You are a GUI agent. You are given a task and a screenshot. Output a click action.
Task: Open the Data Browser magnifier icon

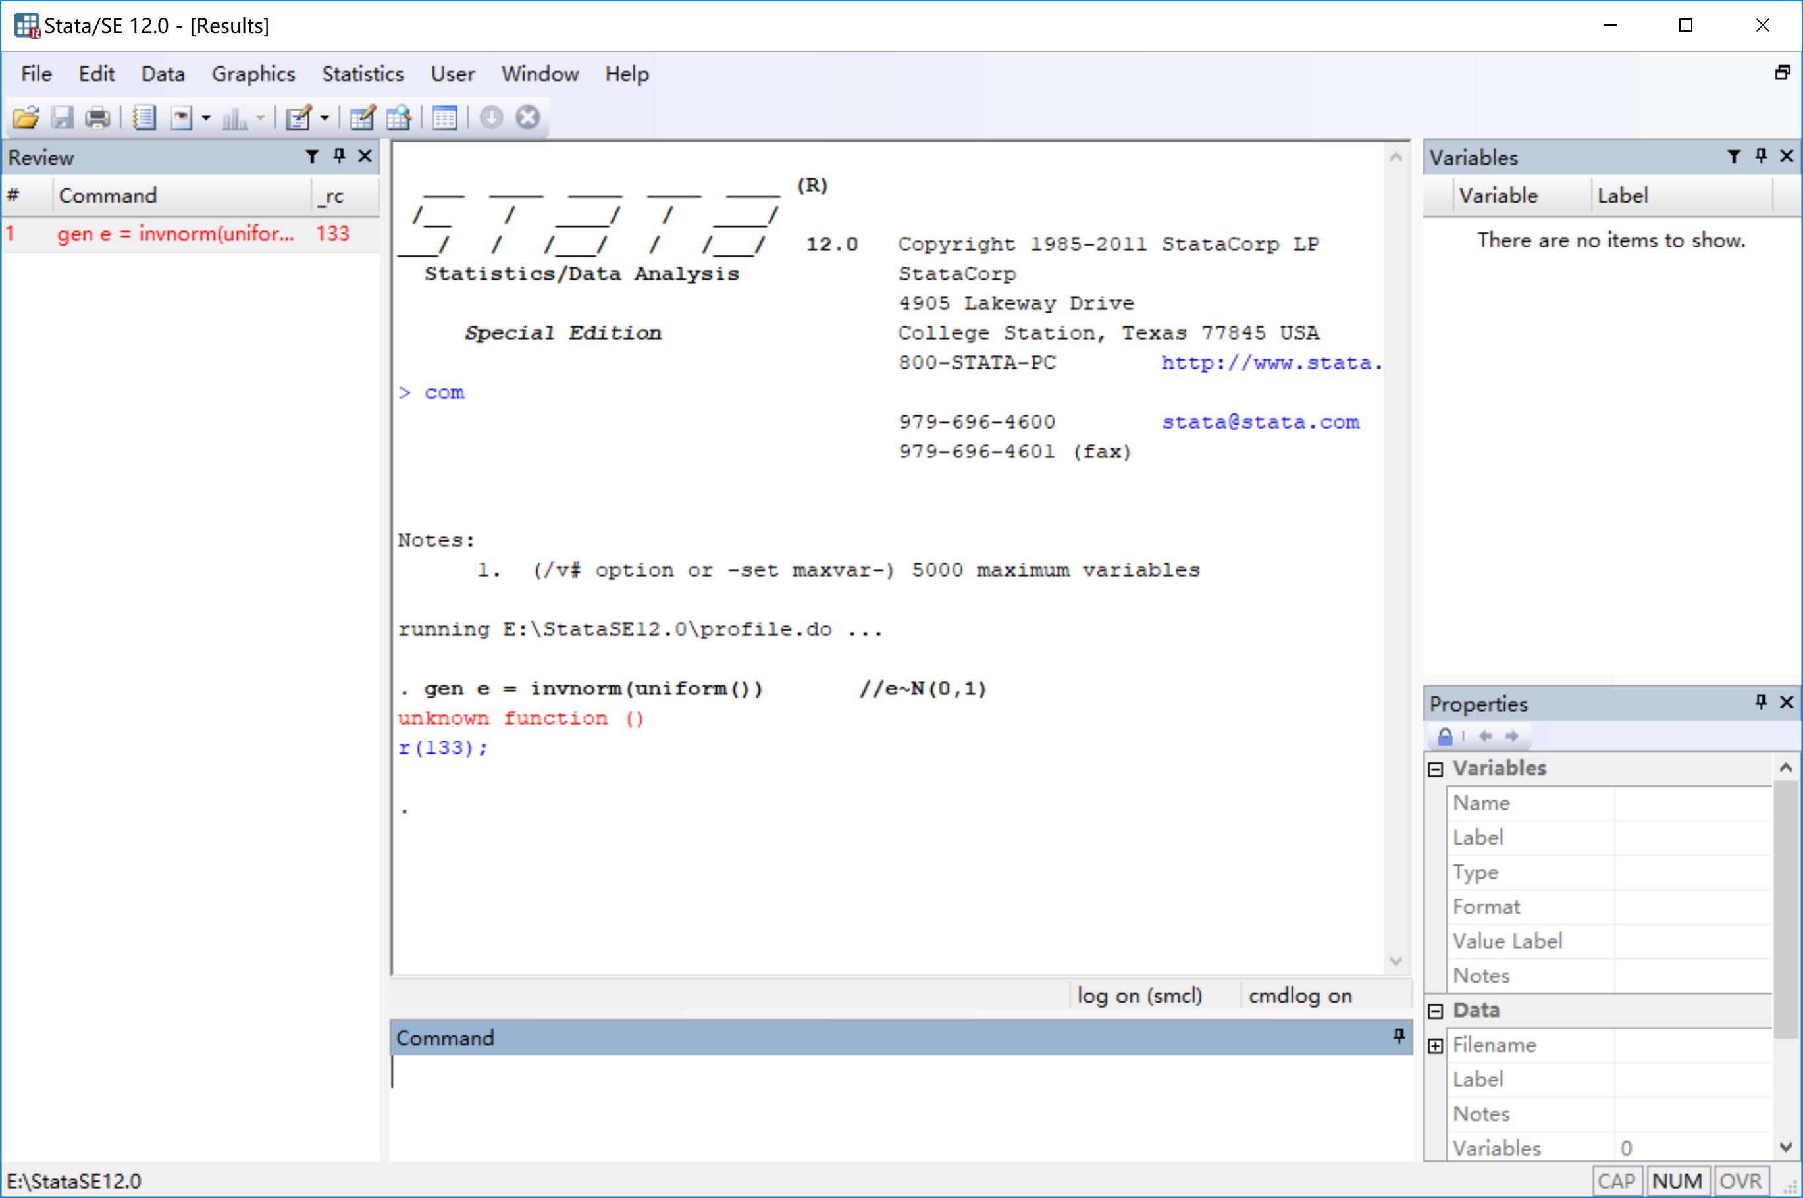(x=399, y=118)
